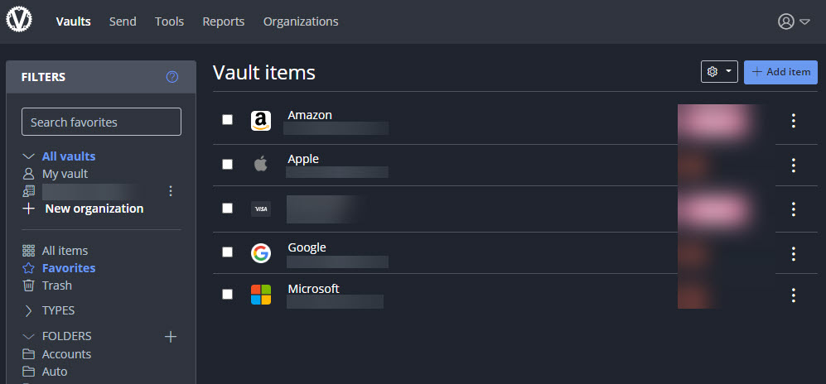Collapse the FOLDERS section chevron

(28, 336)
